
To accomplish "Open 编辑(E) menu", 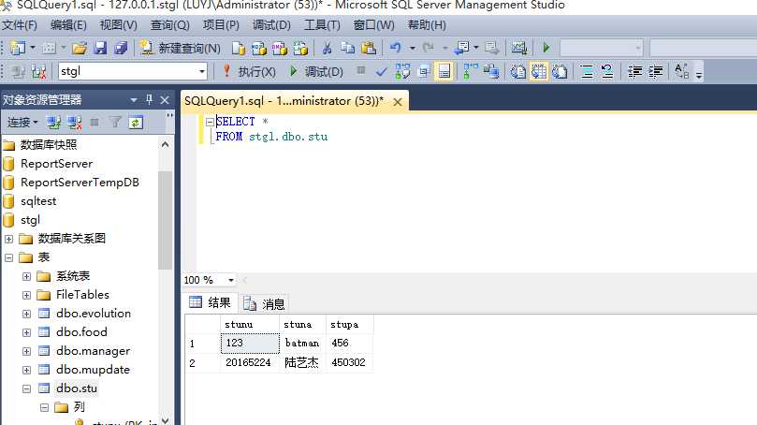I will coord(68,25).
